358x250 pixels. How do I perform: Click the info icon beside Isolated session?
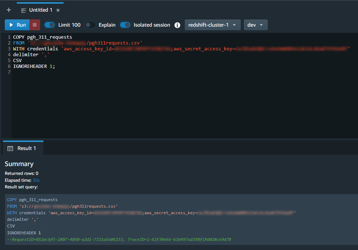point(177,25)
